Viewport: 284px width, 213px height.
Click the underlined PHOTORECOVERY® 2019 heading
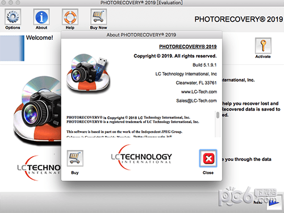click(x=188, y=47)
